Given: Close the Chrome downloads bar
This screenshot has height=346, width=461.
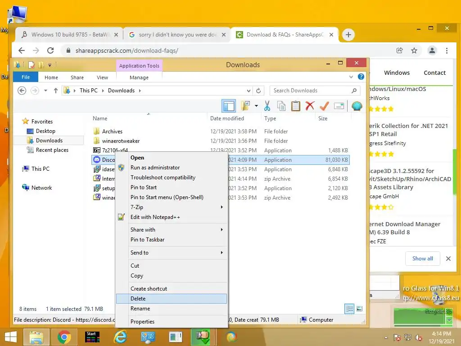Looking at the screenshot, I should click(x=448, y=259).
